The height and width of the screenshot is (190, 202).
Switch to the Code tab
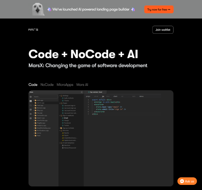pyautogui.click(x=33, y=85)
